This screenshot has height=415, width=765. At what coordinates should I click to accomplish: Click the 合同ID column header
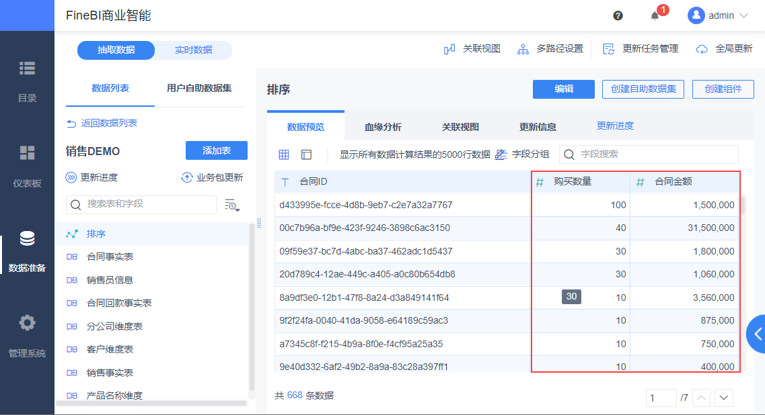(403, 182)
